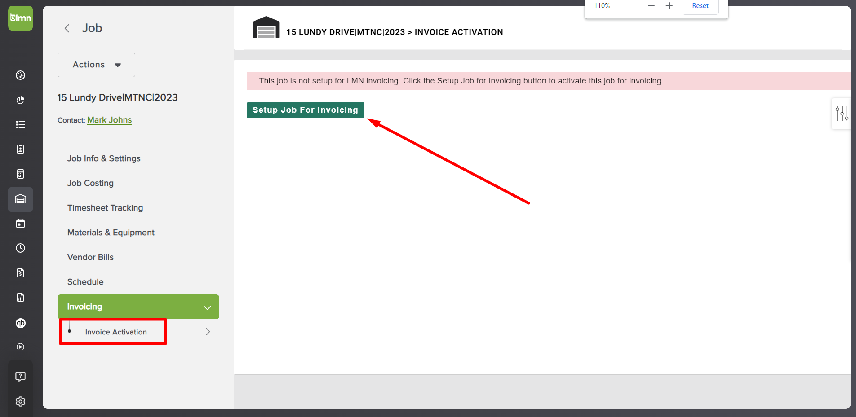Open the help question bubble icon
The width and height of the screenshot is (856, 417).
pyautogui.click(x=20, y=376)
